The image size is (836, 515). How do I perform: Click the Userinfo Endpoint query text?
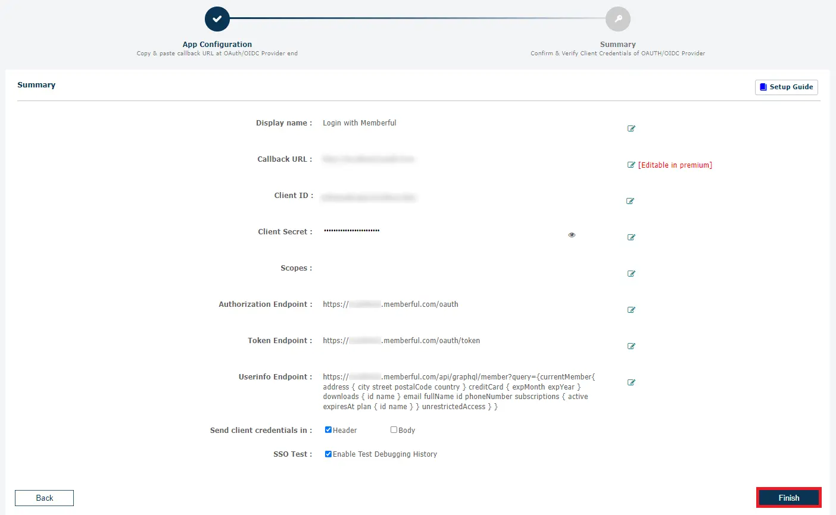click(x=458, y=391)
